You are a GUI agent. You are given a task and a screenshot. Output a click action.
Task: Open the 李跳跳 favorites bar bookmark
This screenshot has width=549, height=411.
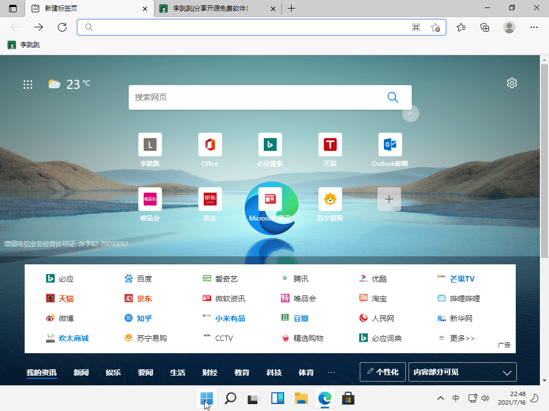tap(24, 45)
